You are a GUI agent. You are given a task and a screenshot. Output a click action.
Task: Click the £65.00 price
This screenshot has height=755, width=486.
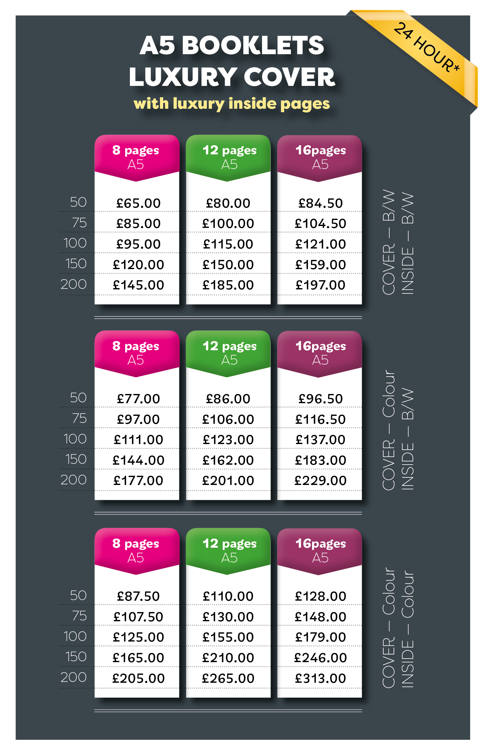[138, 203]
